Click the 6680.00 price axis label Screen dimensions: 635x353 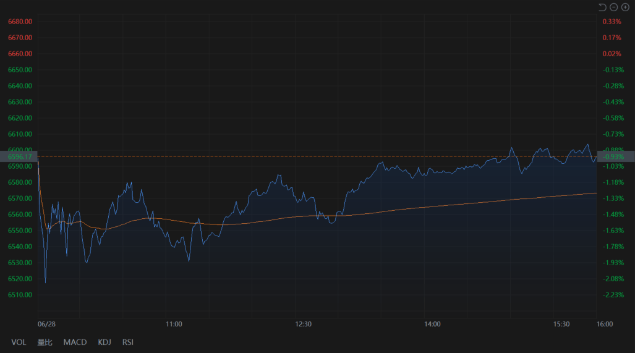[20, 22]
